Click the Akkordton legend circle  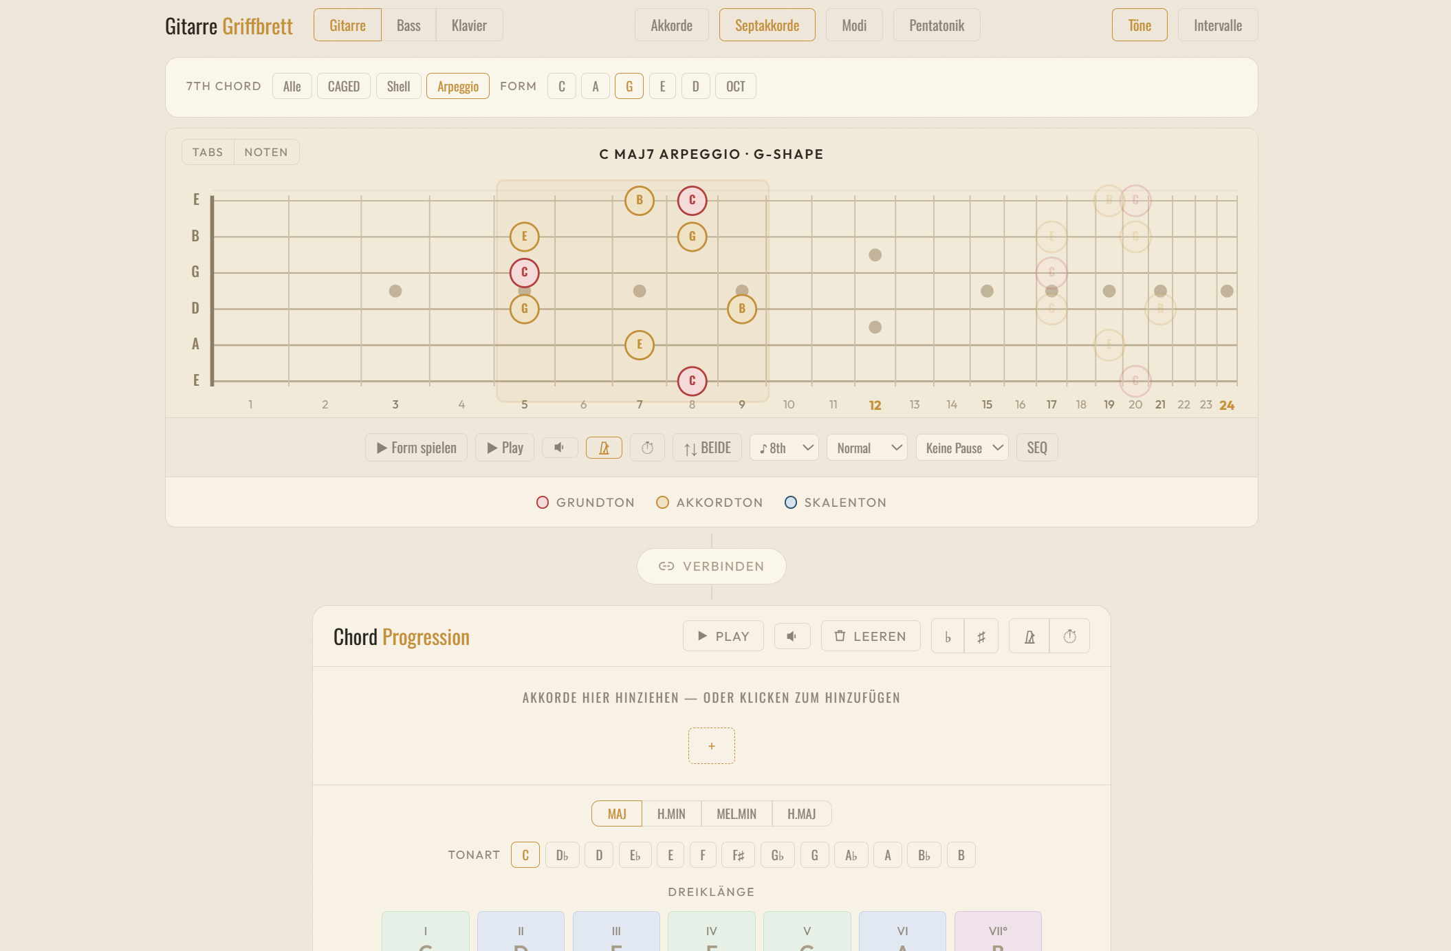point(662,503)
